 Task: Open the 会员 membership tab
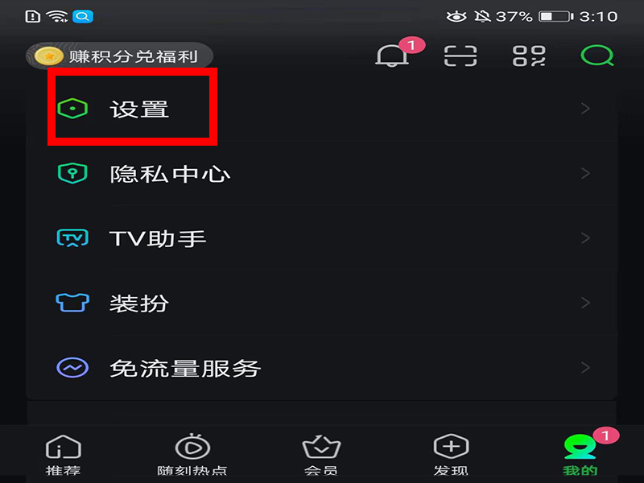point(321,455)
